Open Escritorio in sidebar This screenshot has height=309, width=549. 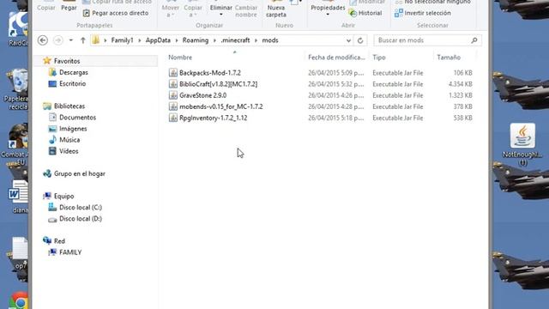point(72,84)
